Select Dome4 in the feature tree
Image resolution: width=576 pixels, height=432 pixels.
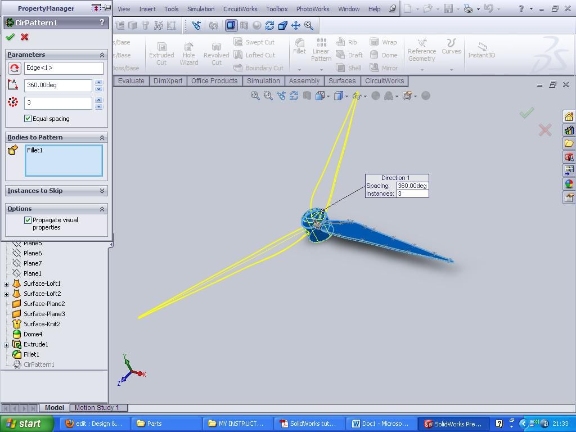click(33, 334)
